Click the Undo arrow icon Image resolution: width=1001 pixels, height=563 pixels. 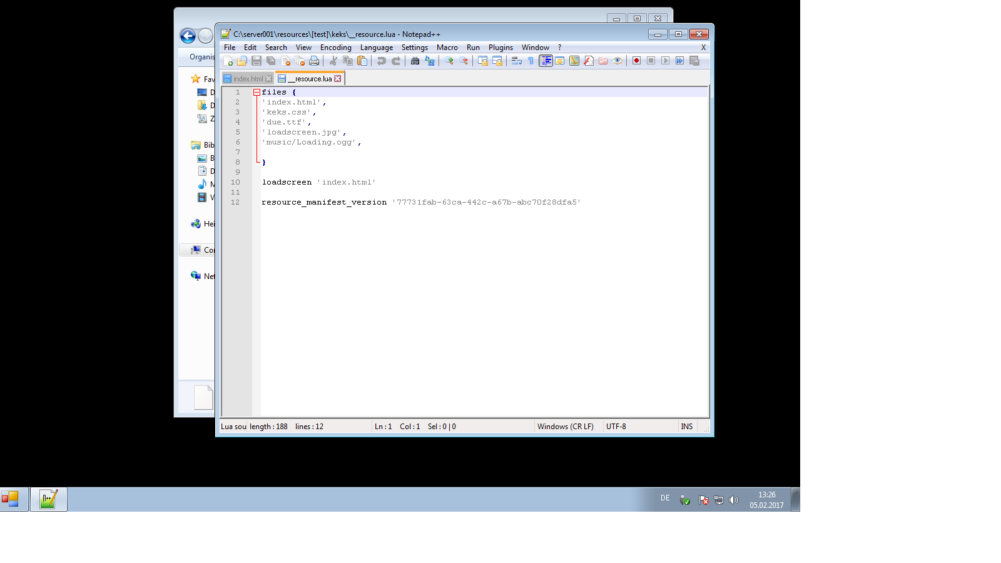click(382, 61)
